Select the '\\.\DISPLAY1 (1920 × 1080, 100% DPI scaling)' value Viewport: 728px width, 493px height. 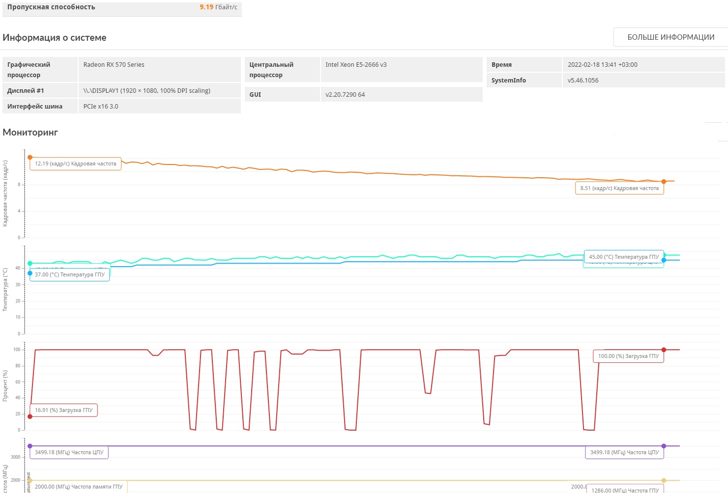[x=147, y=91]
